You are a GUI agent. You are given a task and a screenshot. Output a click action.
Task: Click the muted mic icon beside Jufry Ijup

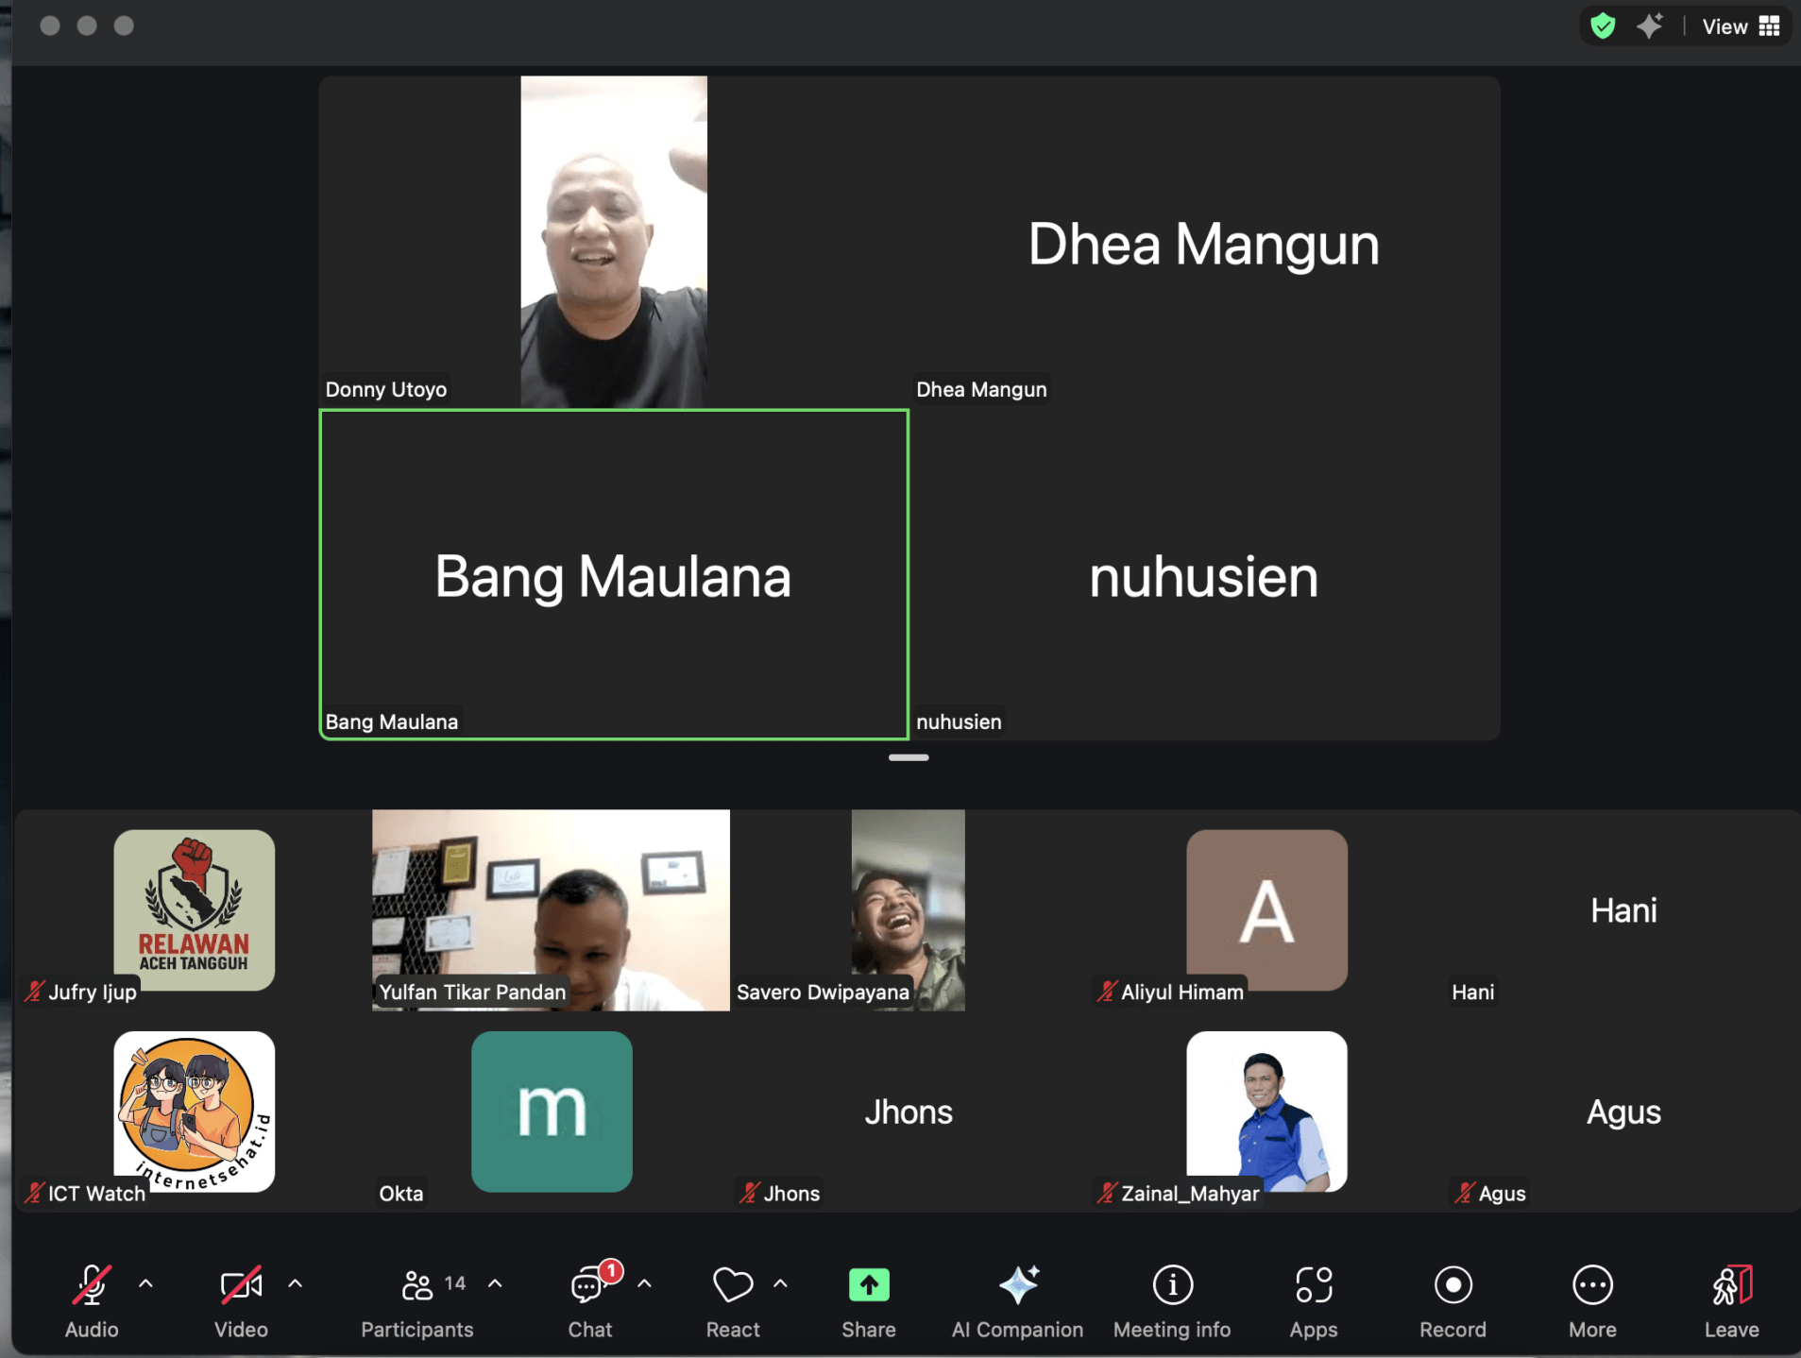pyautogui.click(x=34, y=992)
